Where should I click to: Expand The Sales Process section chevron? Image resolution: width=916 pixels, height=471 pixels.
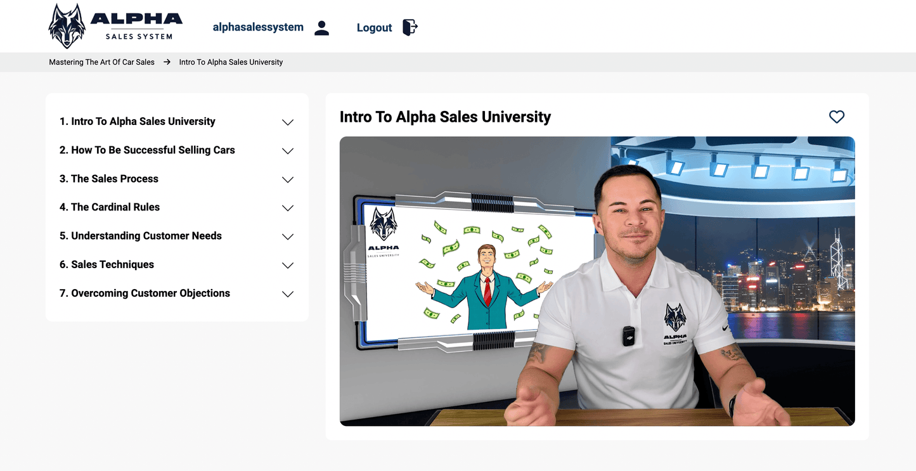click(288, 179)
